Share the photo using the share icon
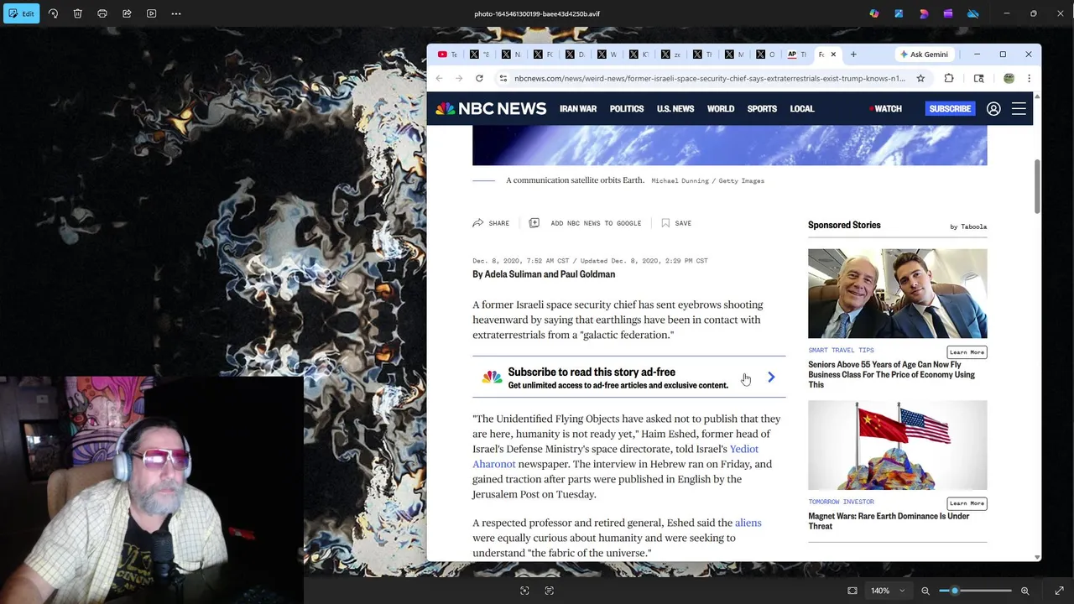The height and width of the screenshot is (604, 1074). tap(127, 13)
